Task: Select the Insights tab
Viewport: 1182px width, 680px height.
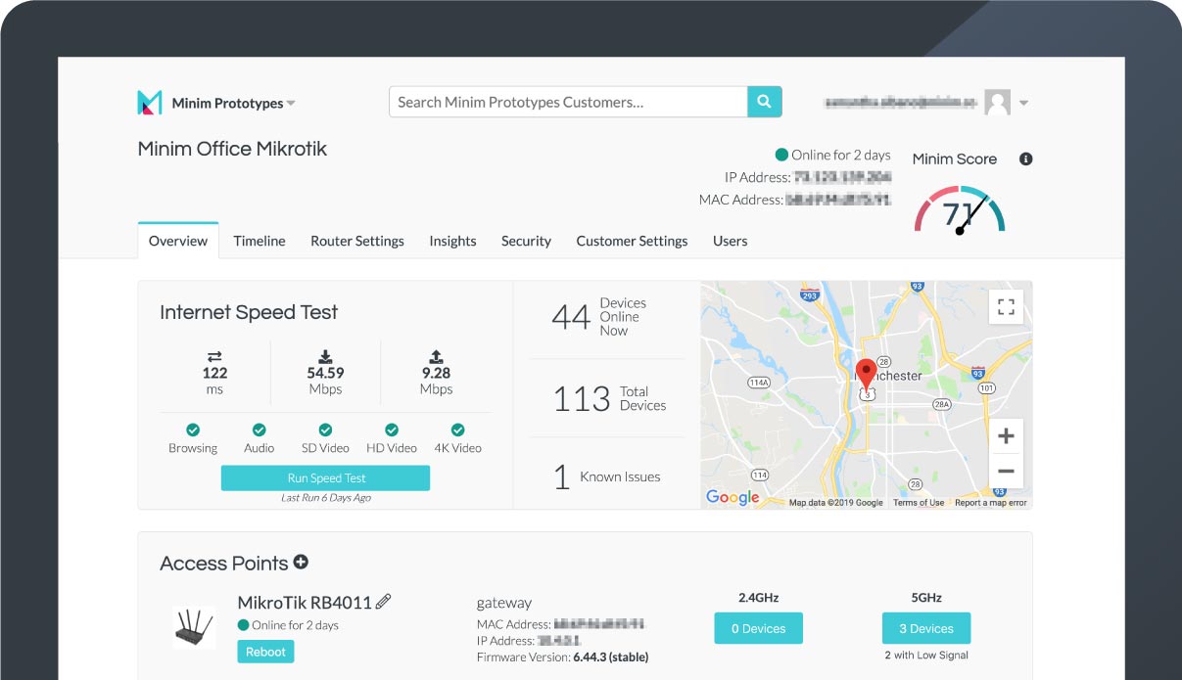Action: click(452, 241)
